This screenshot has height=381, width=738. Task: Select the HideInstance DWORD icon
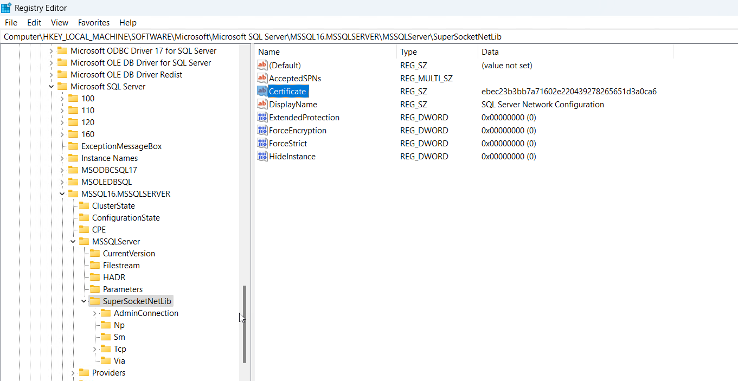262,156
